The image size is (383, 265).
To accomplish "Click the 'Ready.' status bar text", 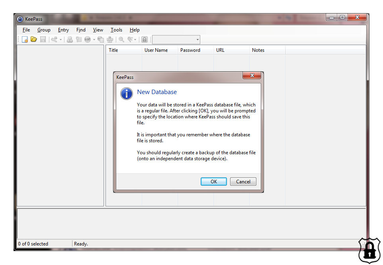I will (x=81, y=244).
